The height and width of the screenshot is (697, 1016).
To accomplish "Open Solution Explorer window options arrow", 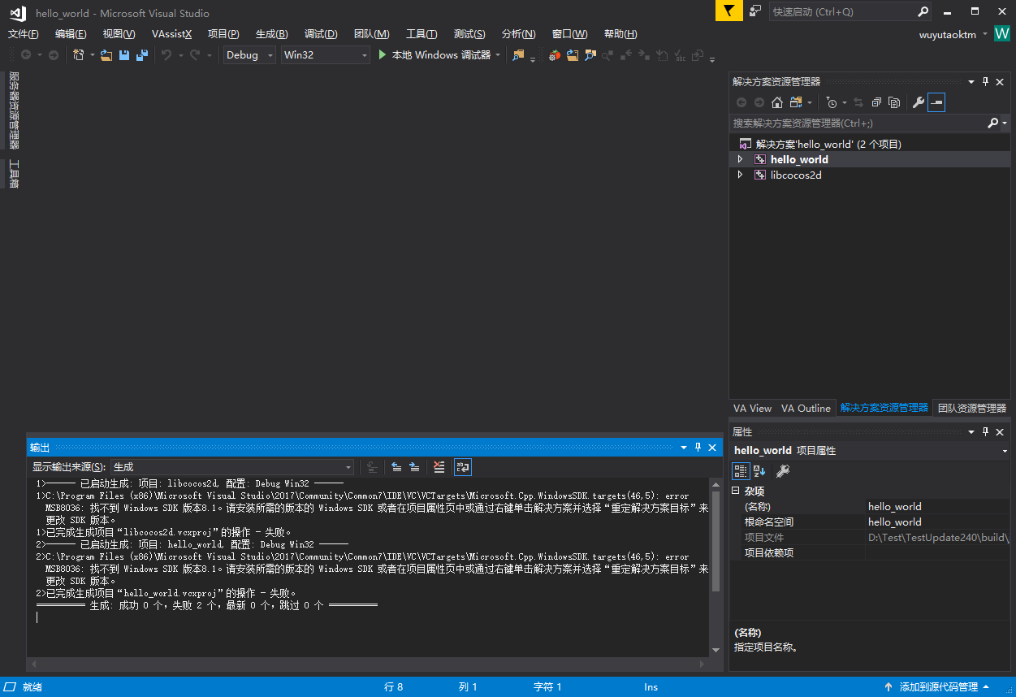I will [x=971, y=81].
